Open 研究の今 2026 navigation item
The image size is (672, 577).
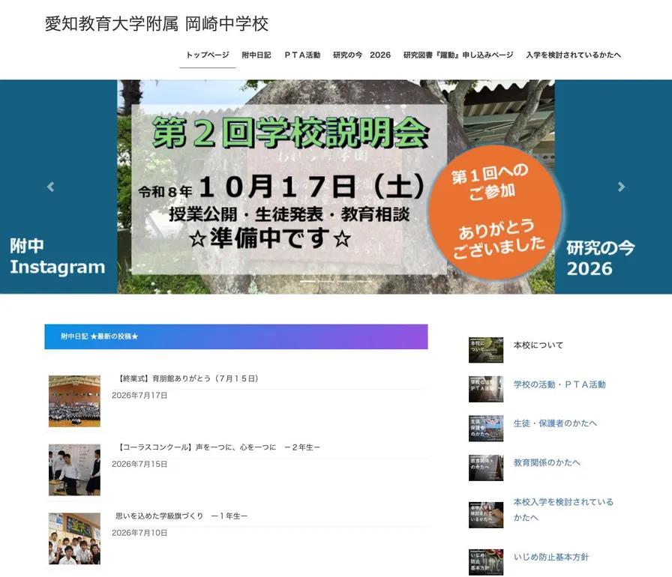(361, 55)
